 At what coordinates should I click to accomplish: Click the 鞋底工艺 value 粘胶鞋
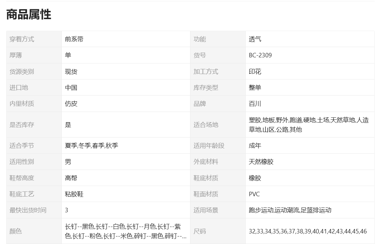pos(74,194)
